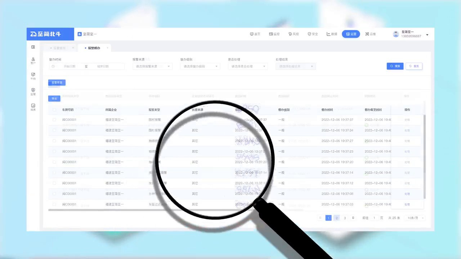This screenshot has height=259, width=461.
Task: Switch to the 安全 top navigation menu
Action: click(313, 34)
